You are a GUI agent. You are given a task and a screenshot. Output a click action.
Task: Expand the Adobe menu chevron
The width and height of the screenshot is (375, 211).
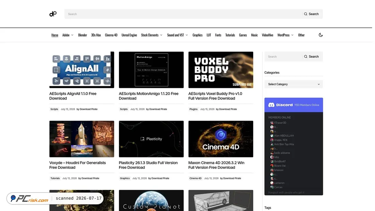pyautogui.click(x=72, y=35)
